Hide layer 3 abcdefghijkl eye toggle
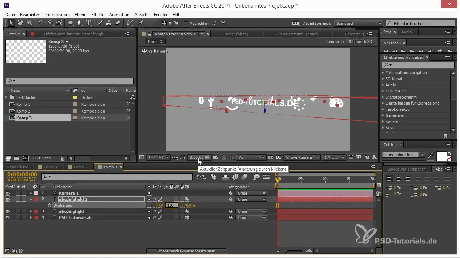 coord(8,211)
